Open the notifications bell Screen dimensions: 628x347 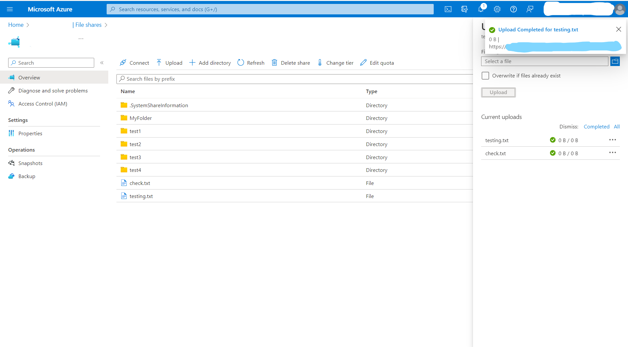(x=480, y=9)
